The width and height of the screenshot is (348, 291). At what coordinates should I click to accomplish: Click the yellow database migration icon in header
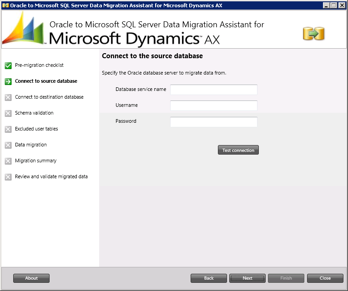tap(313, 33)
